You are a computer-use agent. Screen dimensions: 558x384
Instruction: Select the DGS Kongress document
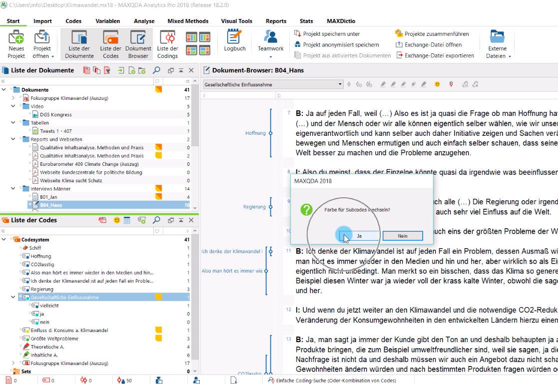pos(56,114)
